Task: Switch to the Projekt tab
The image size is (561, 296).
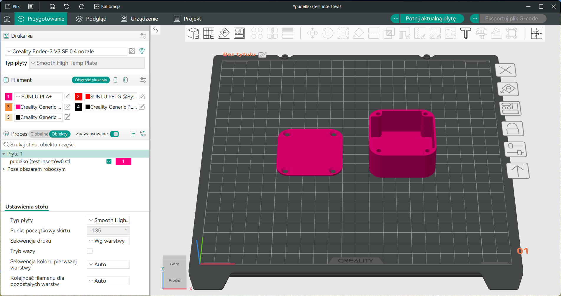Action: tap(188, 19)
